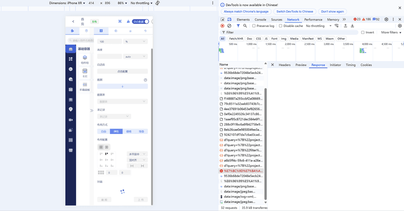
Task: Select the 栅格 layout mode option
Action: pos(129,131)
